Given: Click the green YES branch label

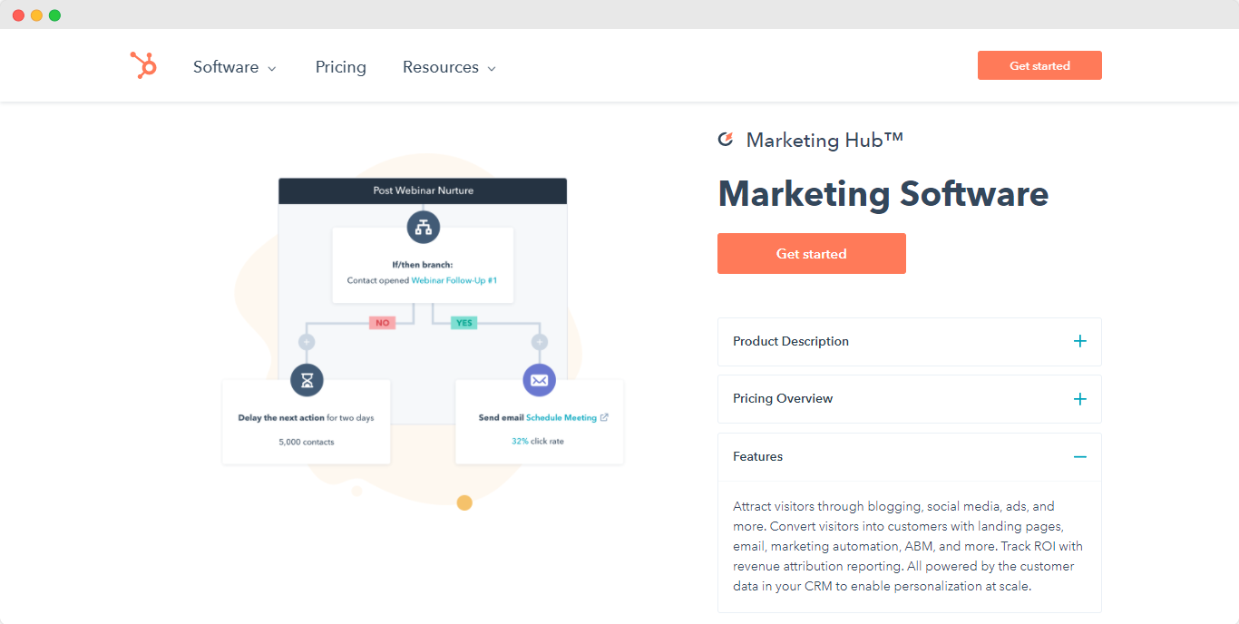Looking at the screenshot, I should click(464, 323).
